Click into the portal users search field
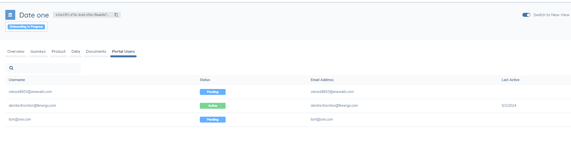 pyautogui.click(x=46, y=68)
